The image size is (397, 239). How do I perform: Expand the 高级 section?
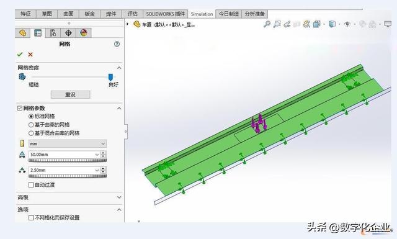[x=119, y=197]
